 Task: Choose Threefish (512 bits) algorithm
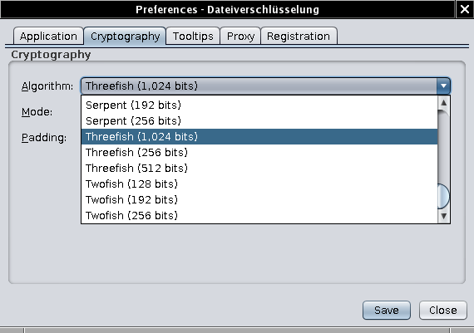(x=259, y=168)
